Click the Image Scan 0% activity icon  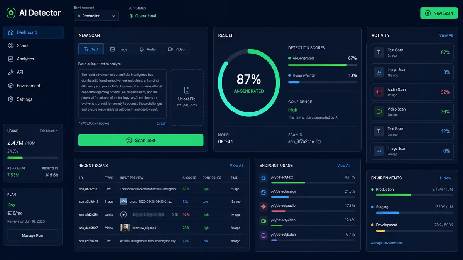379,151
